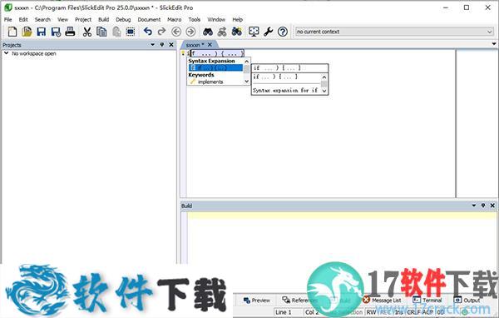
Task: Click the grayed Paste icon
Action: pos(116,32)
